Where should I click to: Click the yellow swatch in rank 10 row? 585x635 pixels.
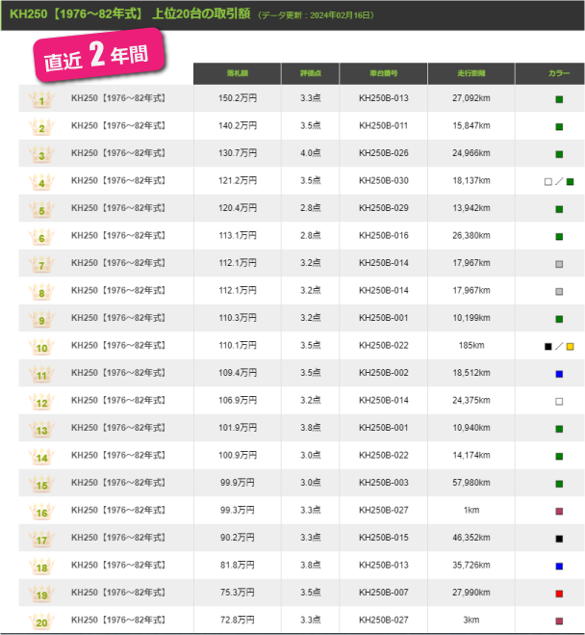point(570,346)
